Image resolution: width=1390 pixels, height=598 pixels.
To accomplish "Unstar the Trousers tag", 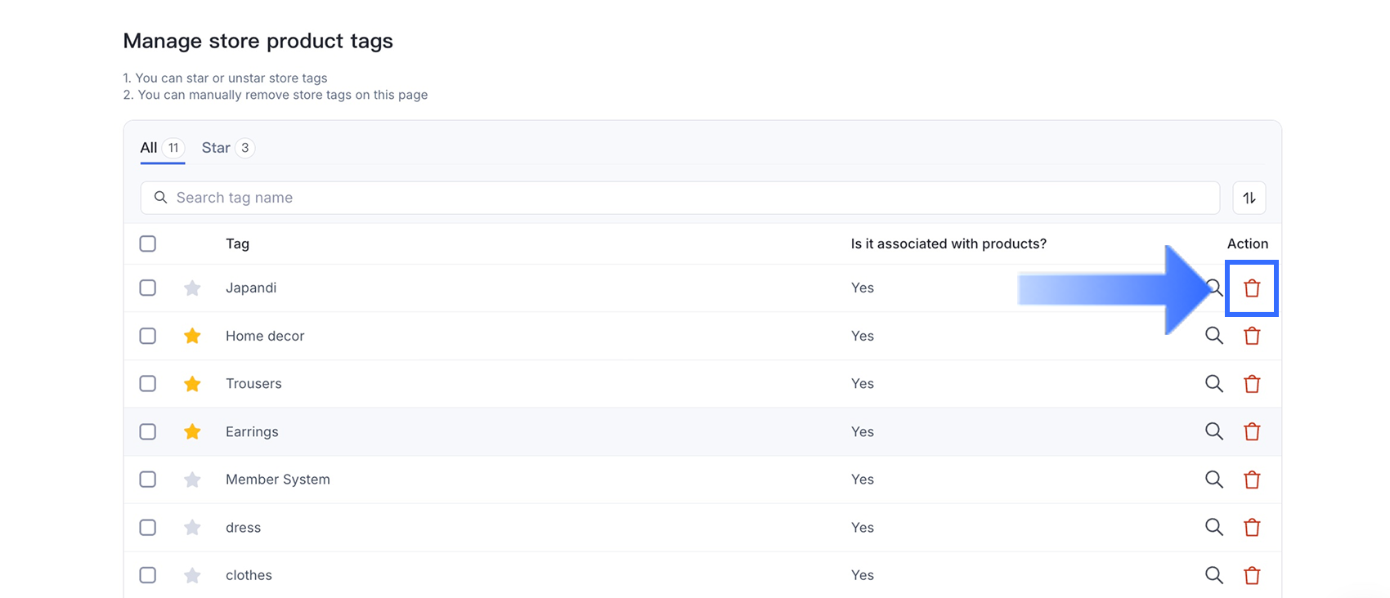I will (x=192, y=384).
